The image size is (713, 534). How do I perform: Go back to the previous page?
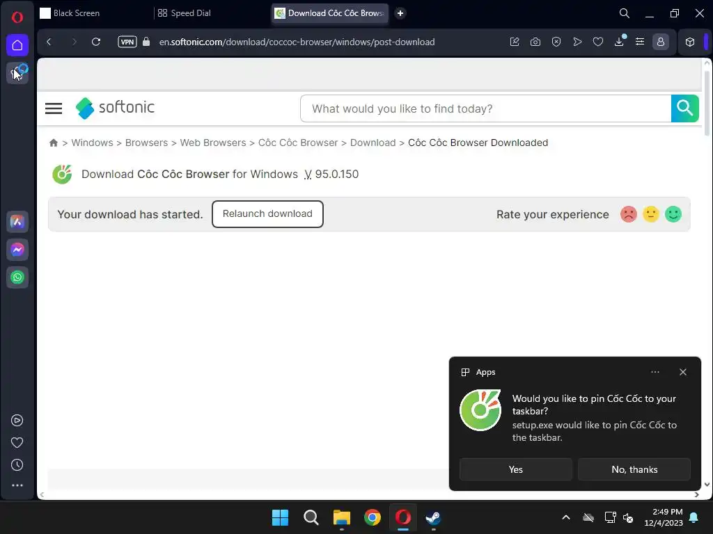(x=49, y=42)
